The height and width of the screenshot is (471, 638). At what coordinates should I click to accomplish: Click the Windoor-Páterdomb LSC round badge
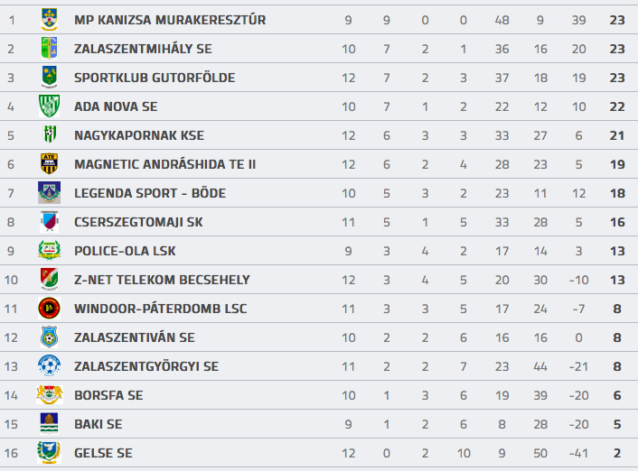tap(49, 308)
